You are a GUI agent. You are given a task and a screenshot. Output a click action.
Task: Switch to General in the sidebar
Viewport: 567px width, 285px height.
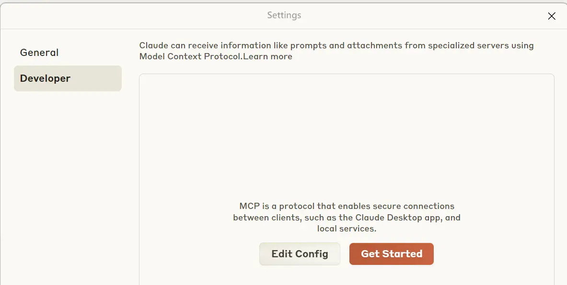pyautogui.click(x=39, y=53)
